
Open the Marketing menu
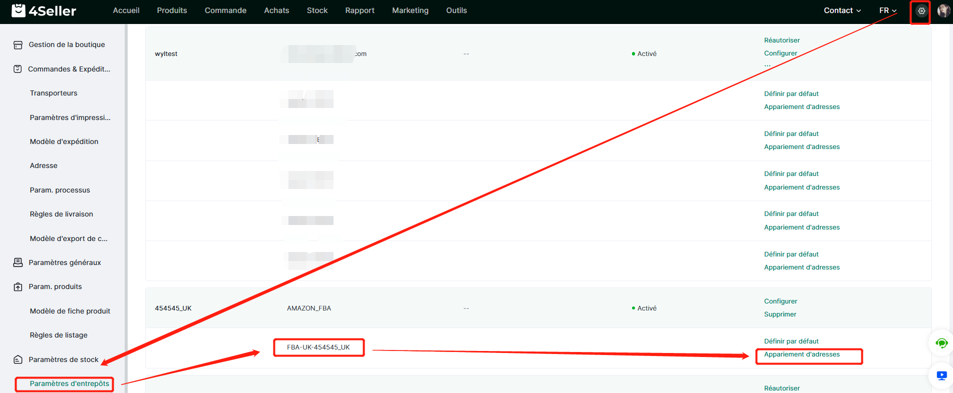coord(410,10)
